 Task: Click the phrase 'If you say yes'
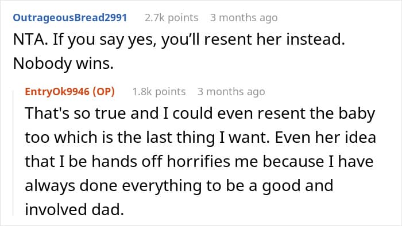105,40
